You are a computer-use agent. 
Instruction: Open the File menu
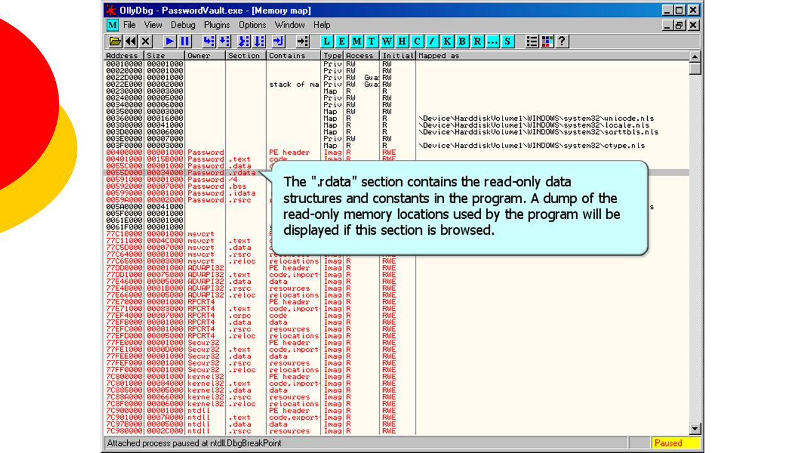click(130, 25)
